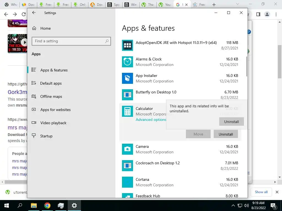Switch to the 'You' uTorrent tab
282x211 pixels.
165,5
